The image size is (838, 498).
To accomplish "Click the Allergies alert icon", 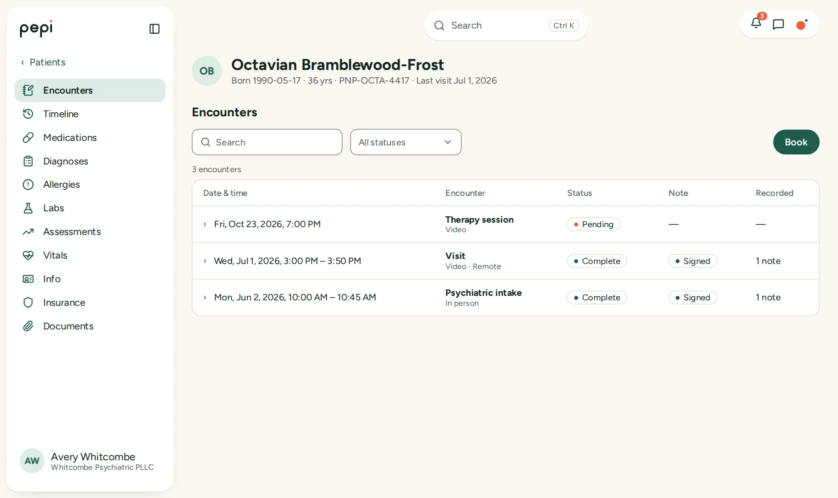I will 28,184.
